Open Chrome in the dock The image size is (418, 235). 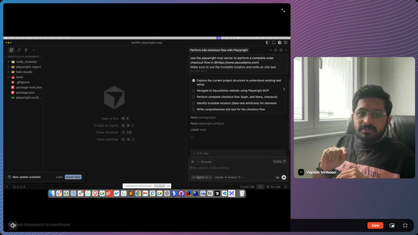pyautogui.click(x=138, y=193)
